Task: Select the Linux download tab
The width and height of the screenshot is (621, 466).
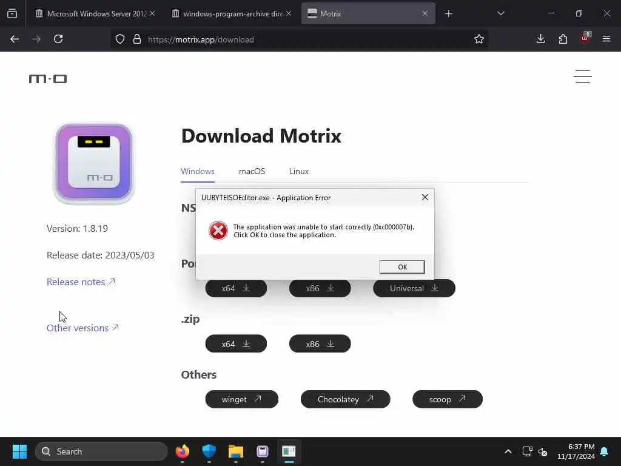Action: [x=298, y=171]
